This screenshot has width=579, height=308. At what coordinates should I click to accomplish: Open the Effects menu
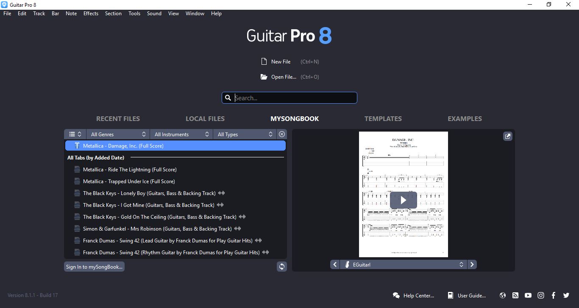click(x=91, y=14)
